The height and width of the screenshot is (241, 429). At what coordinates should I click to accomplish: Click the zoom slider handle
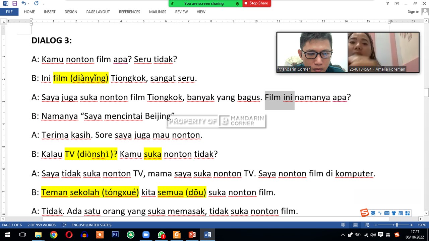(x=397, y=225)
